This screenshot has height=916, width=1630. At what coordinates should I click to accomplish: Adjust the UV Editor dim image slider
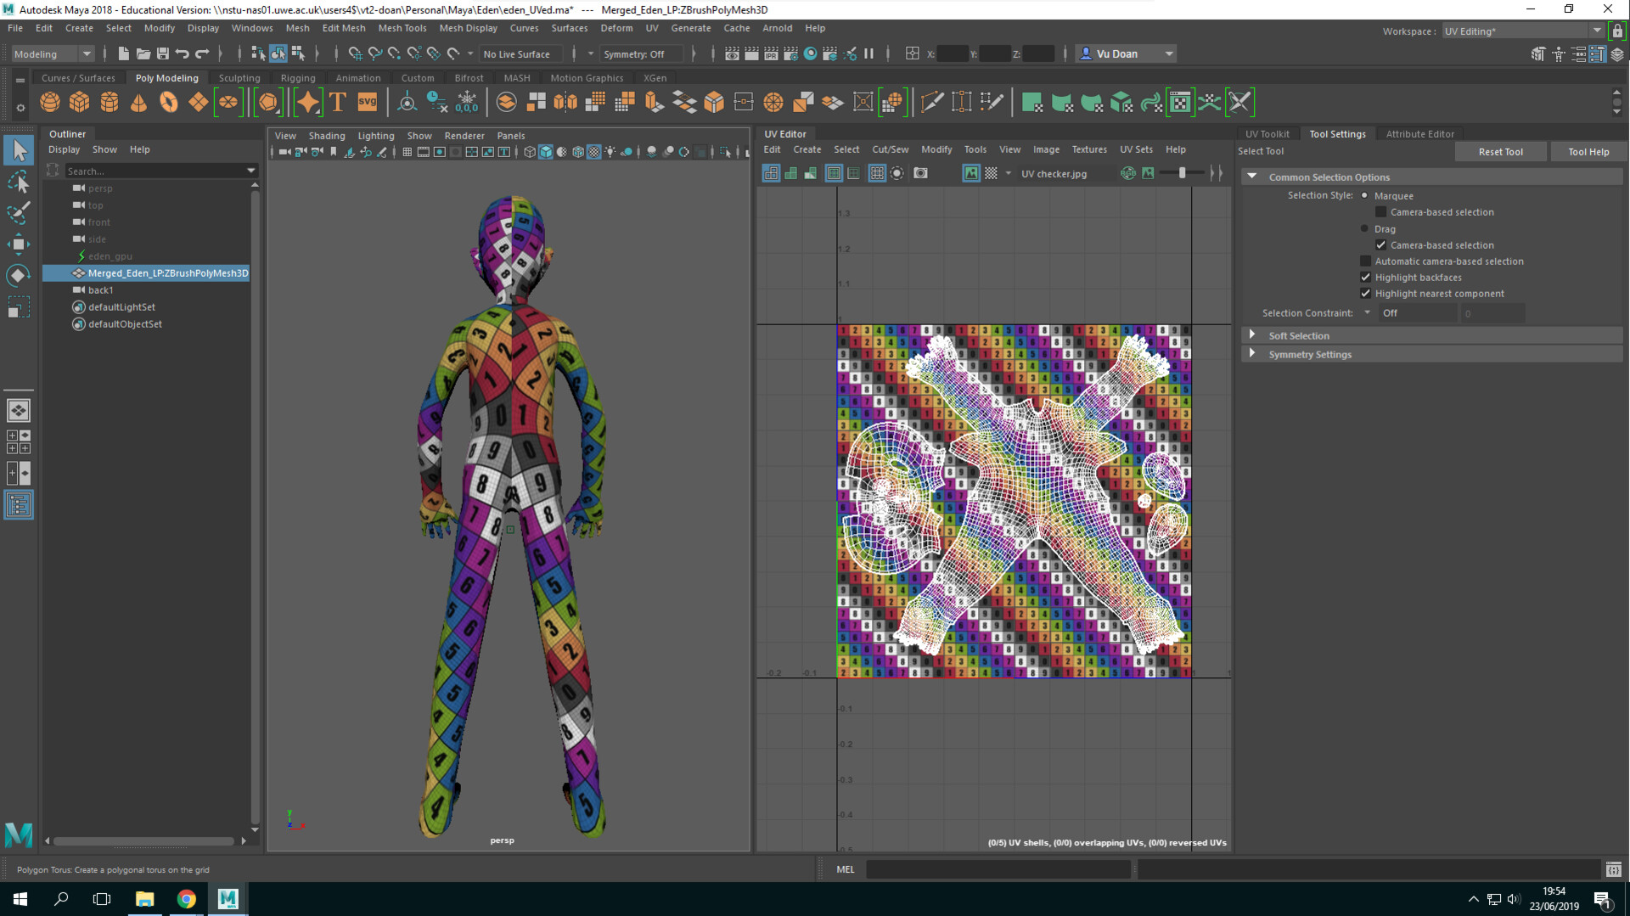[1182, 173]
